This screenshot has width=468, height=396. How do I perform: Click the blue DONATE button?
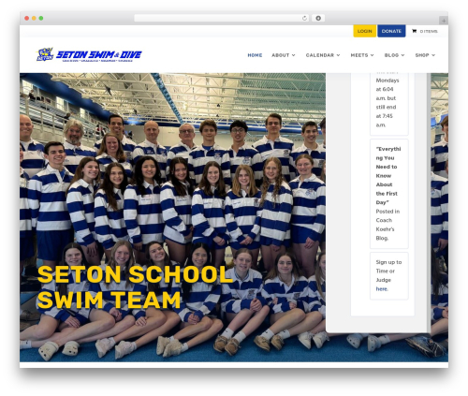[x=391, y=31]
